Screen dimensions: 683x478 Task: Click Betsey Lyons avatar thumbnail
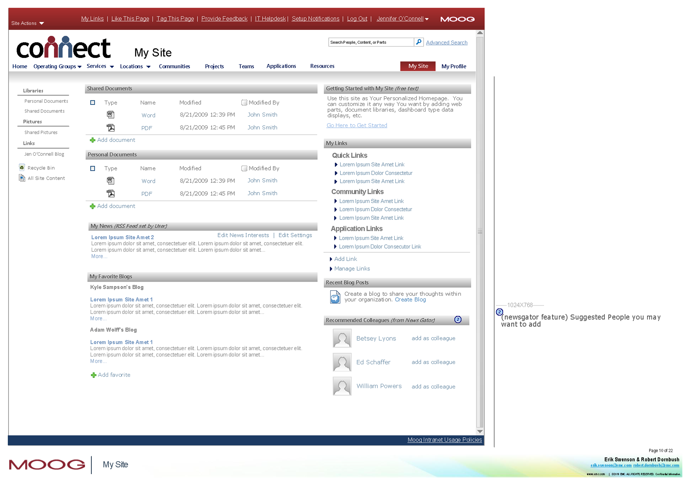point(342,338)
